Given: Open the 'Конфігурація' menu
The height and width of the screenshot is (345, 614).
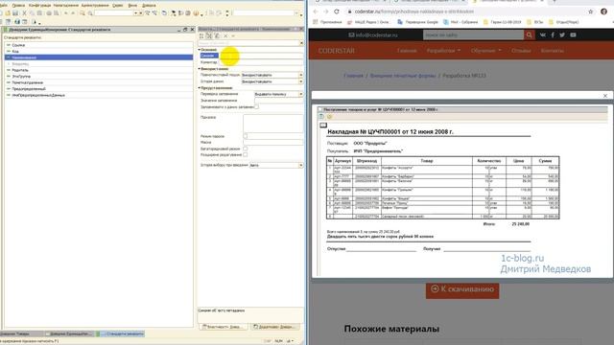Looking at the screenshot, I should tap(39, 6).
